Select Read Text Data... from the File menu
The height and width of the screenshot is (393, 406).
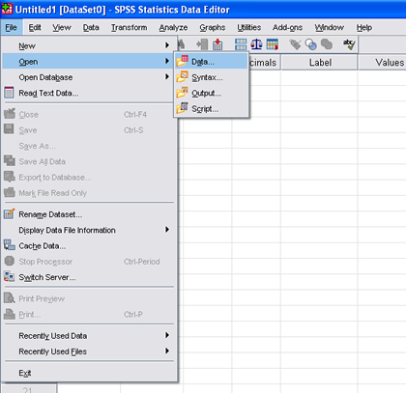(89, 93)
